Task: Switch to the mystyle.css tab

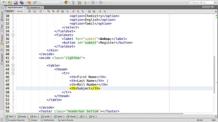Action: pos(35,7)
